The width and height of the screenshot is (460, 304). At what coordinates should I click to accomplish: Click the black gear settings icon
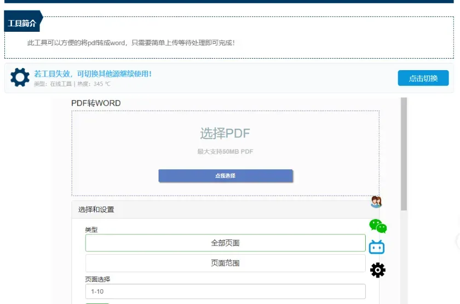377,270
